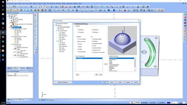Select the Z Level Rough radio button
Viewport: 187px width, 105px height.
point(78,39)
